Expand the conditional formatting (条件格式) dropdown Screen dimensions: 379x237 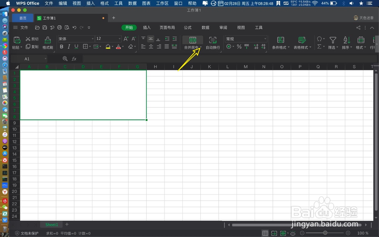tap(288, 47)
